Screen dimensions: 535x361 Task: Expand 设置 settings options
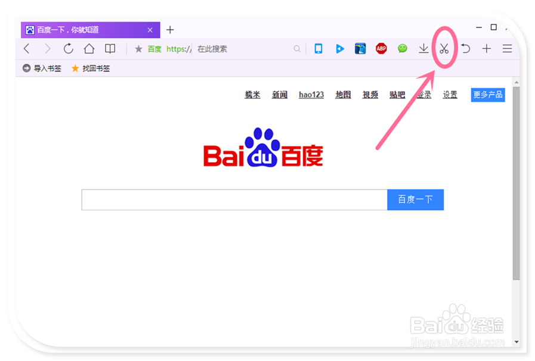coord(450,94)
